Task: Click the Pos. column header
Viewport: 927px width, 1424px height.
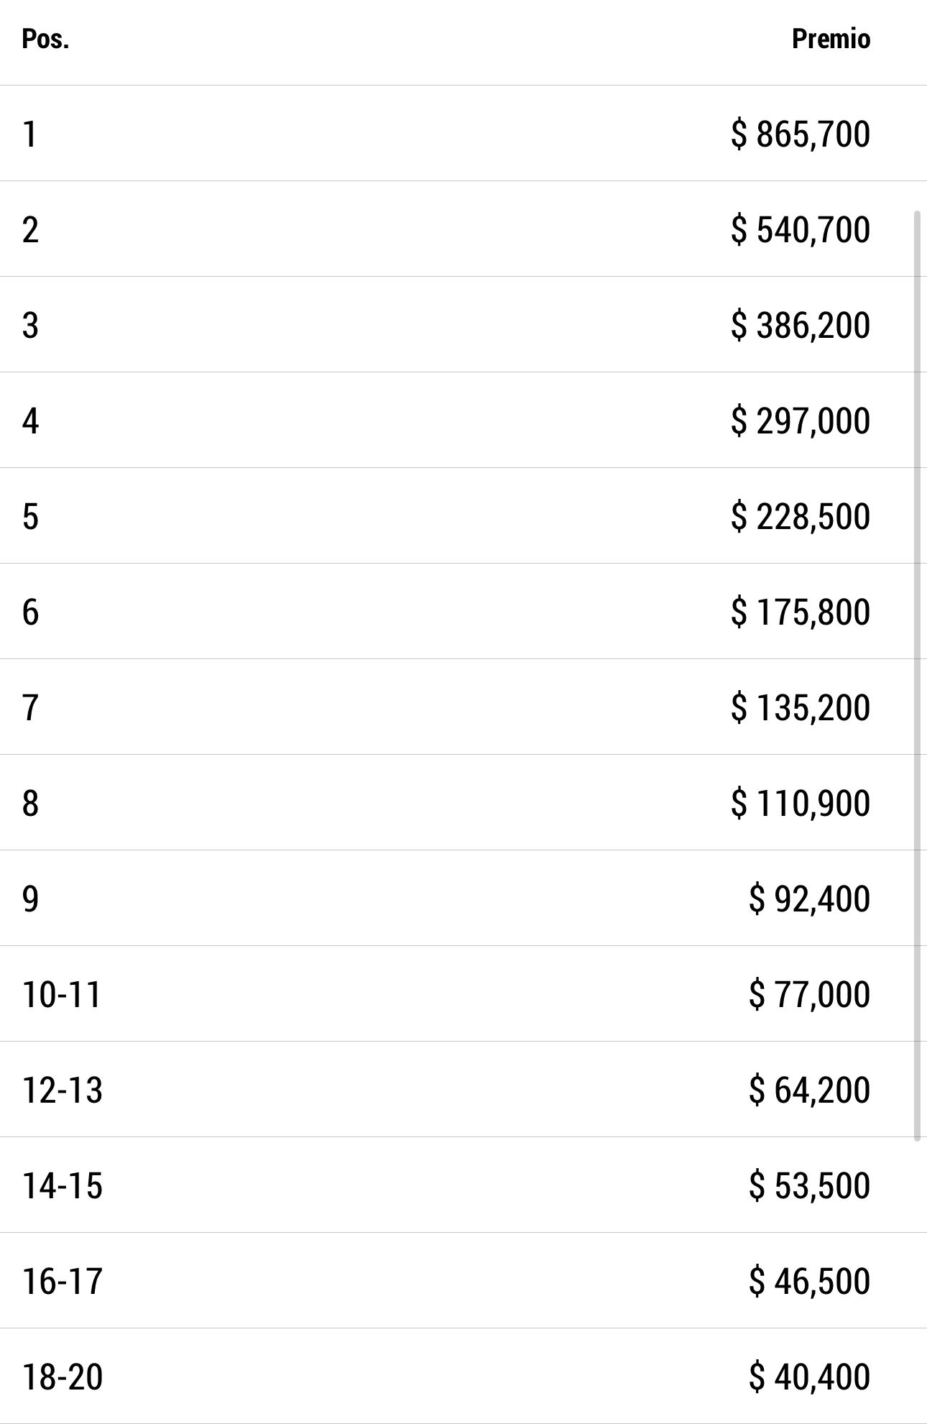Action: pyautogui.click(x=45, y=39)
